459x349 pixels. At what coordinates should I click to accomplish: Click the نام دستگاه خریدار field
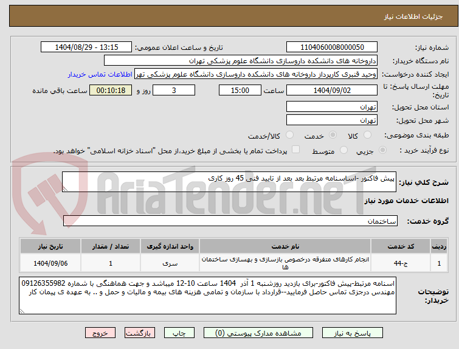click(241, 61)
